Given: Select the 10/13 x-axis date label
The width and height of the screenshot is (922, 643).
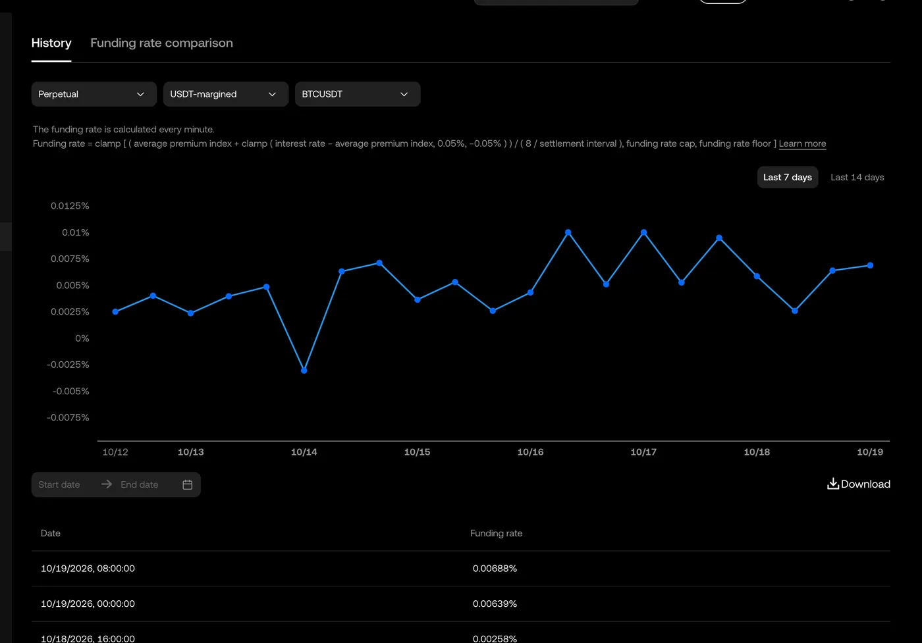Looking at the screenshot, I should coord(191,452).
